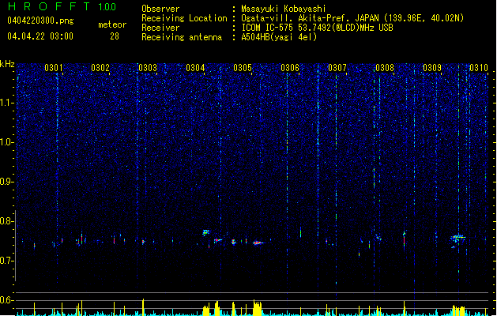Click the 1.0 kHz axis tick label

(7, 142)
